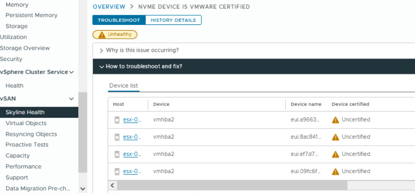The height and width of the screenshot is (195, 415).
Task: Sort by Device certified column header
Action: click(x=350, y=104)
